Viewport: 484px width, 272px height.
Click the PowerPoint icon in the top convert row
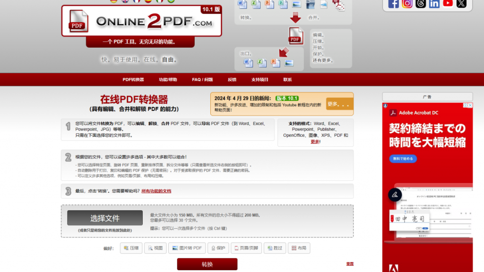point(269,4)
